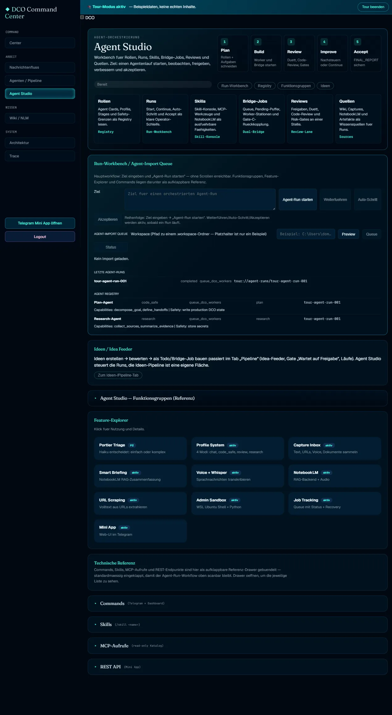Open the Capture Inbox feature card
Screen dimensions: 392x715
[x=335, y=449]
